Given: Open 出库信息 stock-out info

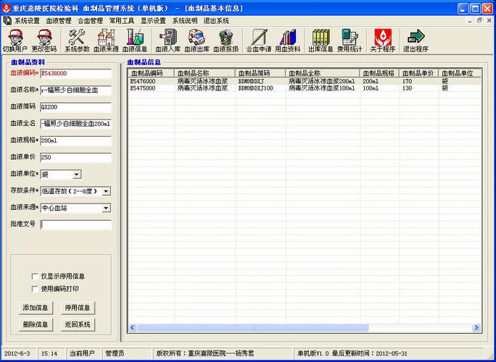Looking at the screenshot, I should (x=321, y=41).
